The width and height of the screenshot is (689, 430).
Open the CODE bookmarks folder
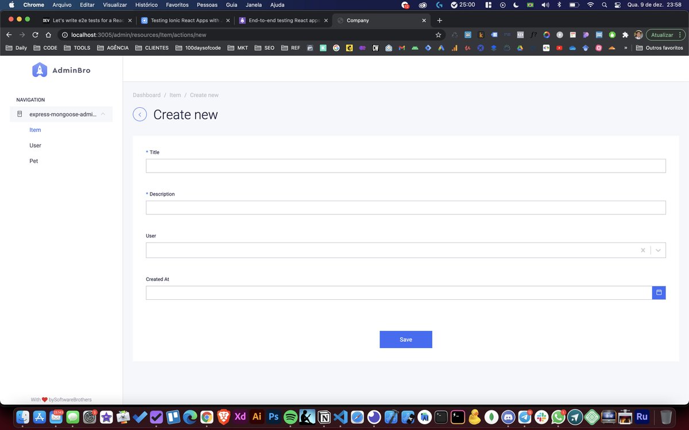(x=45, y=48)
